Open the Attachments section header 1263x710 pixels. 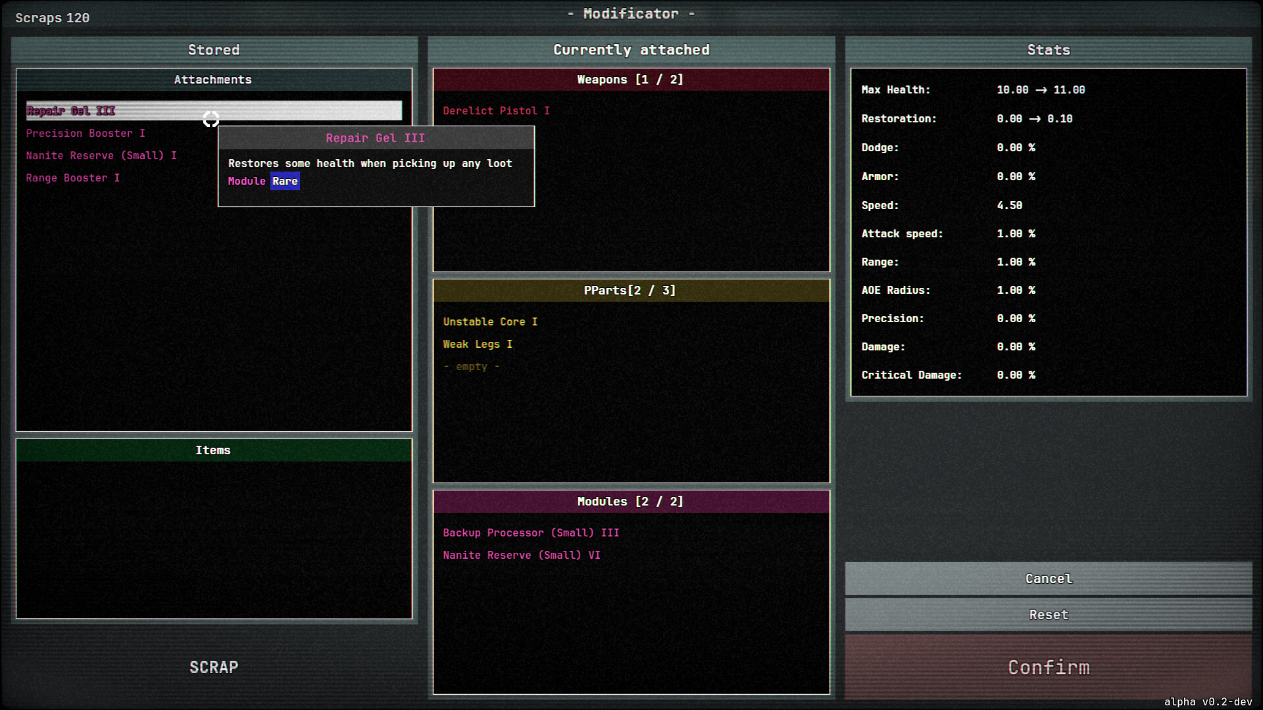tap(213, 80)
